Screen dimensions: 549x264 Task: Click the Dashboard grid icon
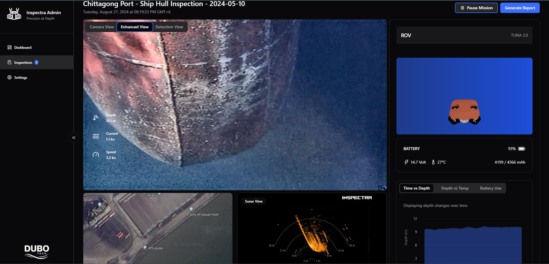tap(10, 47)
